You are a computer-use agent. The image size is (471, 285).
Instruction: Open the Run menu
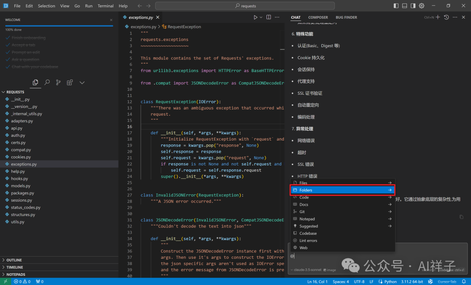click(x=89, y=6)
